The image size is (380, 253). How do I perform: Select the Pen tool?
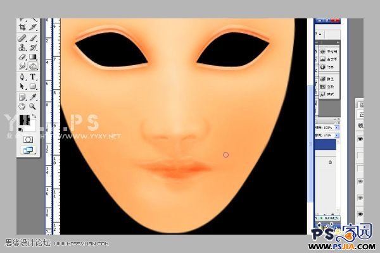pyautogui.click(x=22, y=77)
